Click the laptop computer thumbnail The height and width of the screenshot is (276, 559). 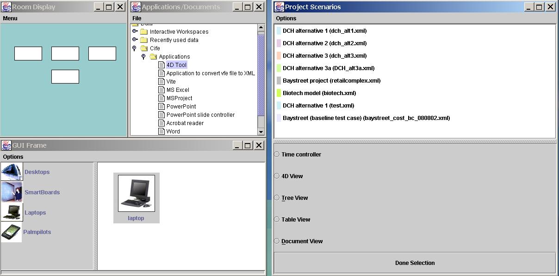(136, 193)
